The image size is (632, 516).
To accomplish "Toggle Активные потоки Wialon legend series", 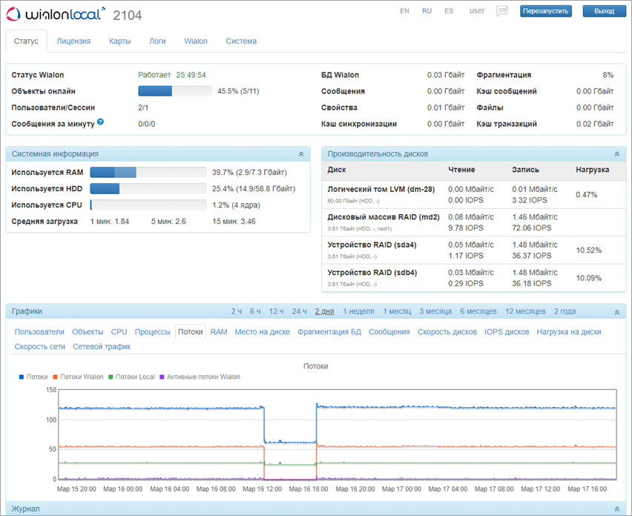I will (x=199, y=377).
